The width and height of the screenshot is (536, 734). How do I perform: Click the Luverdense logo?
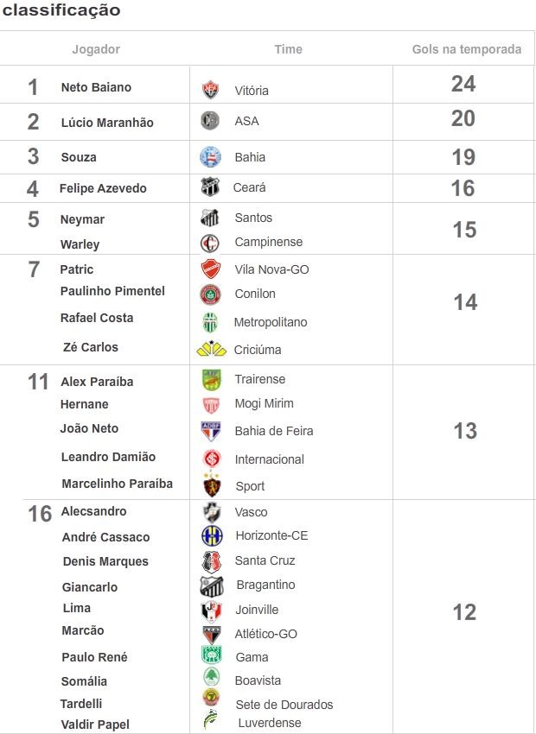pyautogui.click(x=211, y=720)
